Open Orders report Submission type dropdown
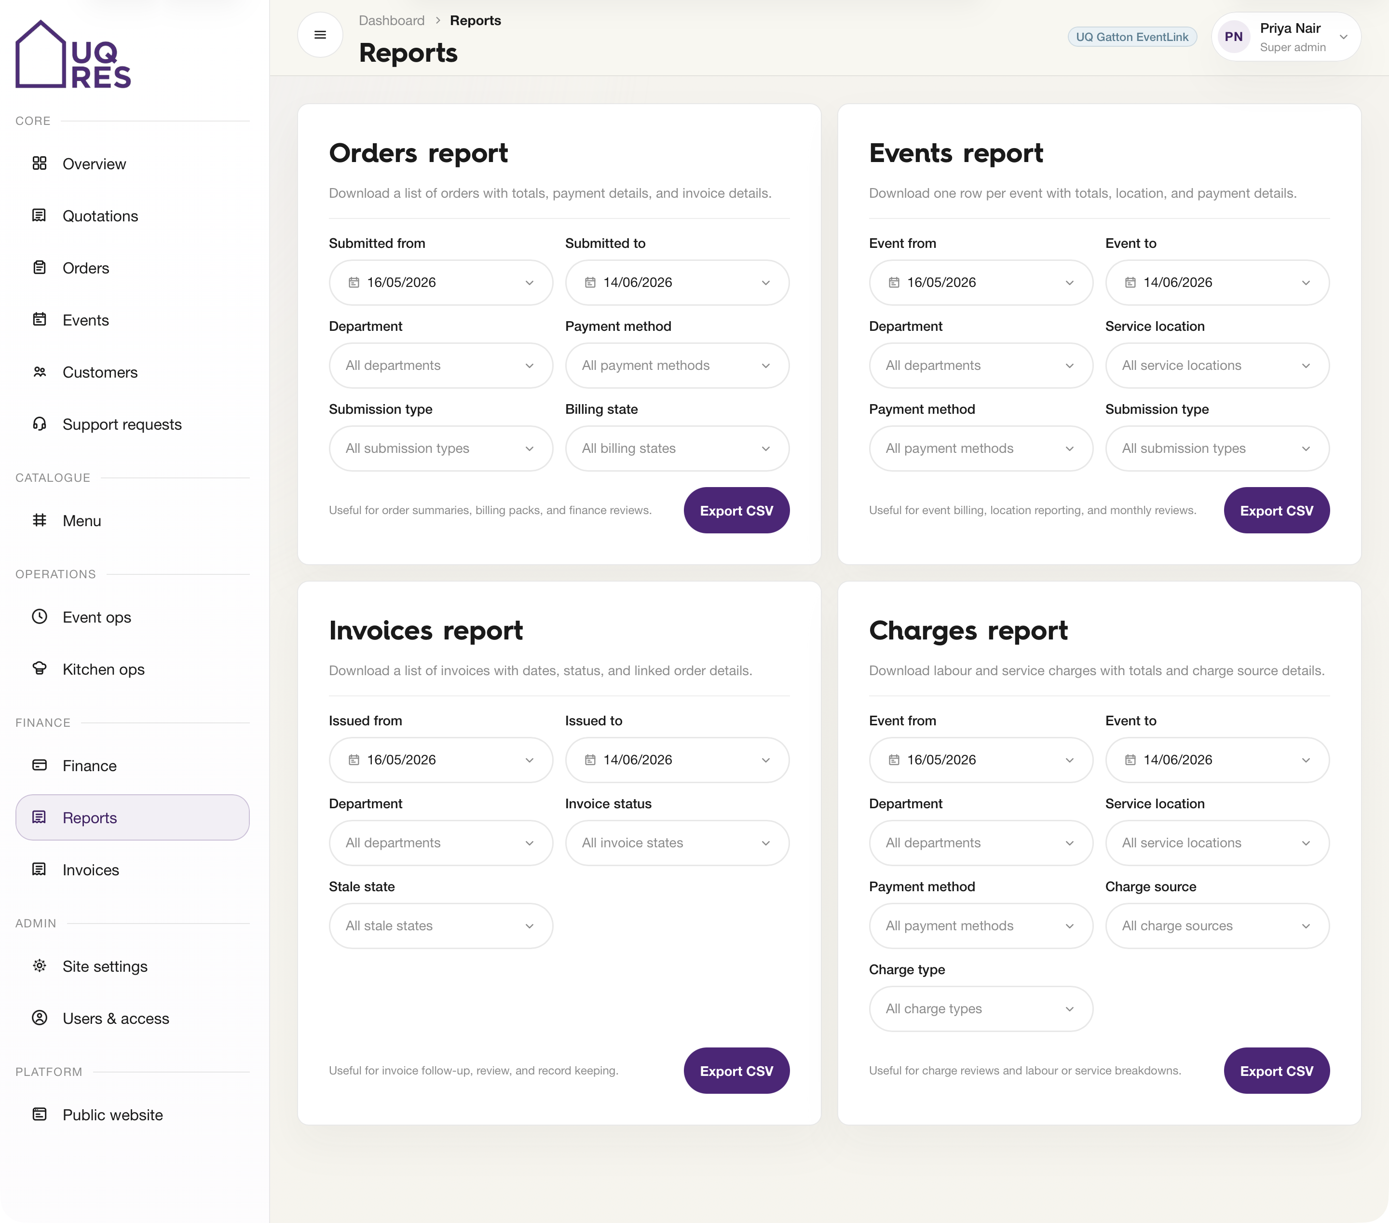1389x1223 pixels. pyautogui.click(x=441, y=448)
